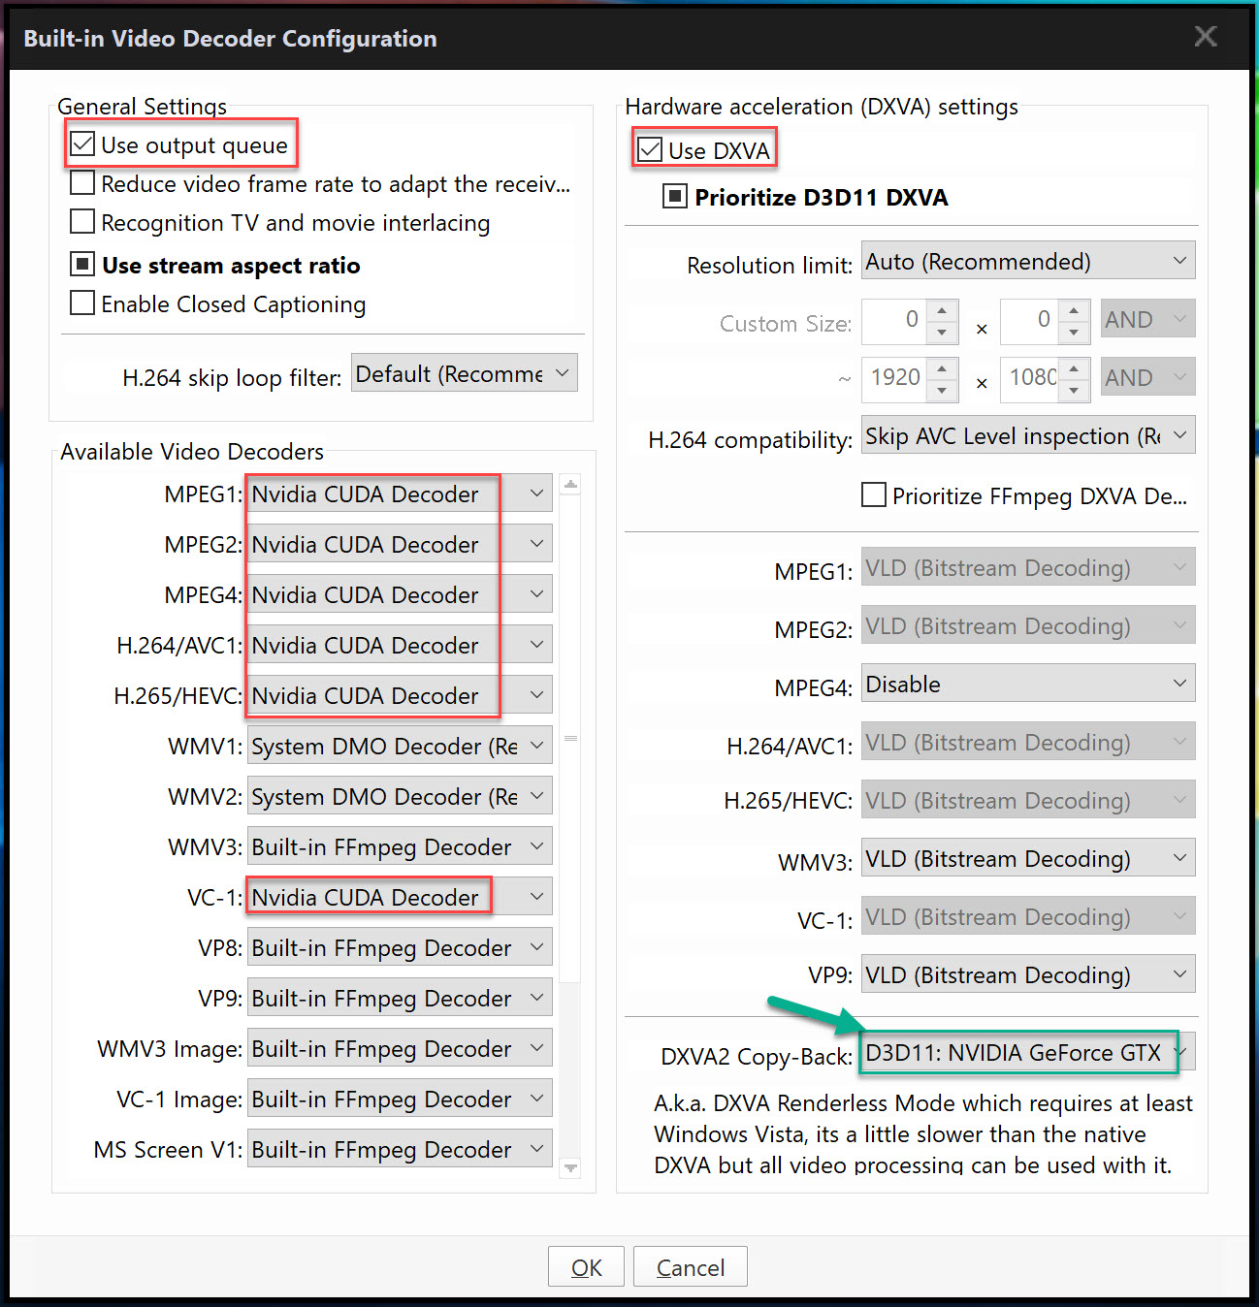The width and height of the screenshot is (1259, 1307).
Task: Toggle the Use output queue checkbox
Action: click(x=83, y=144)
